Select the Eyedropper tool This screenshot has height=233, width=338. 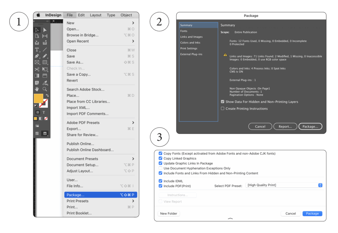(45, 83)
